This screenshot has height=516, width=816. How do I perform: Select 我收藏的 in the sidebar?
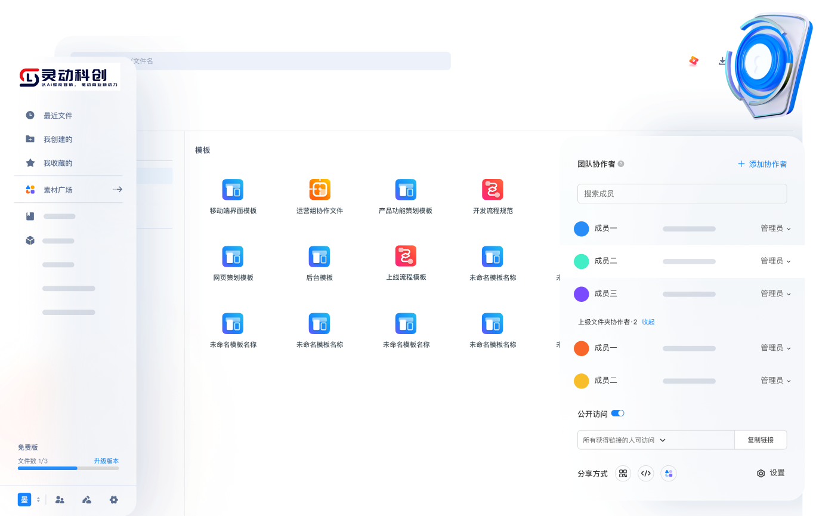coord(57,163)
